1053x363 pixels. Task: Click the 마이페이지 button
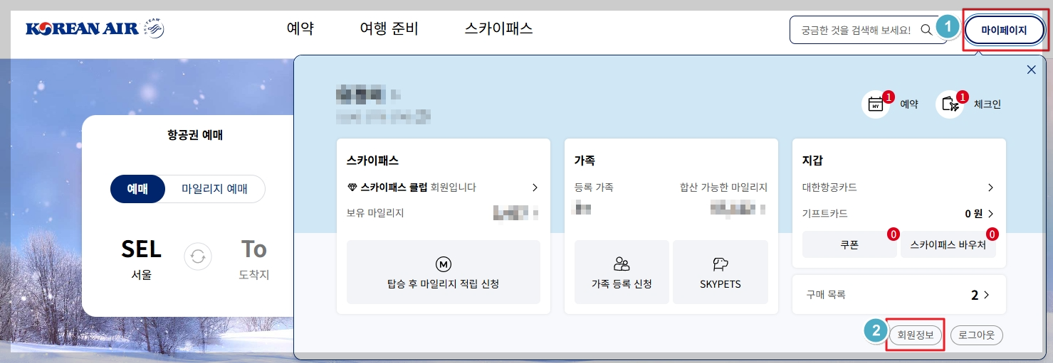pyautogui.click(x=1005, y=31)
